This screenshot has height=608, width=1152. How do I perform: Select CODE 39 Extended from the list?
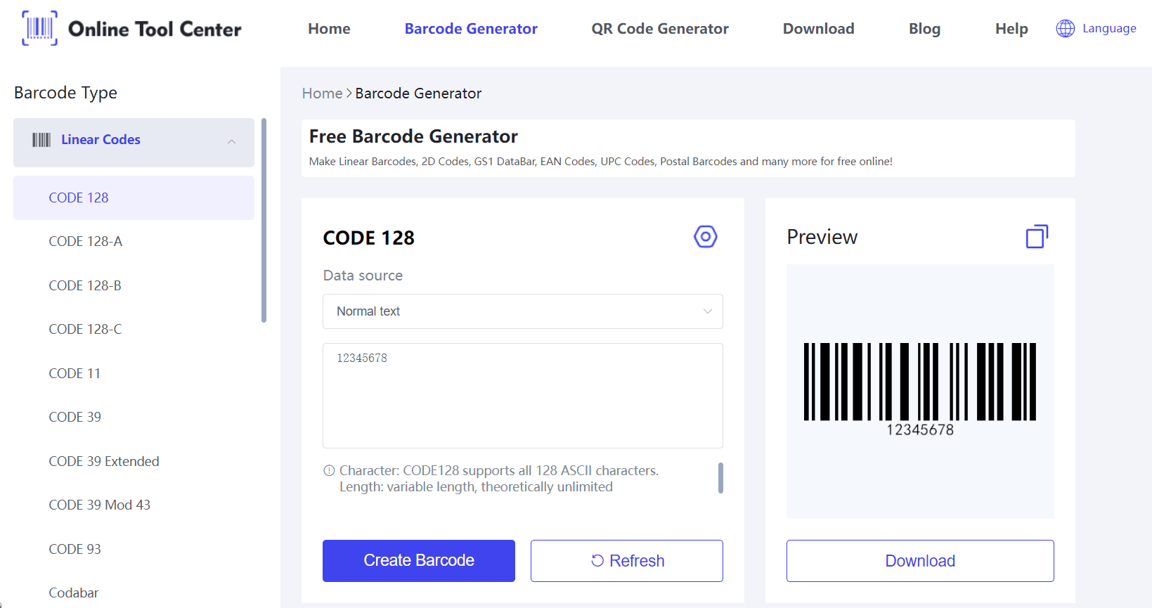(104, 461)
